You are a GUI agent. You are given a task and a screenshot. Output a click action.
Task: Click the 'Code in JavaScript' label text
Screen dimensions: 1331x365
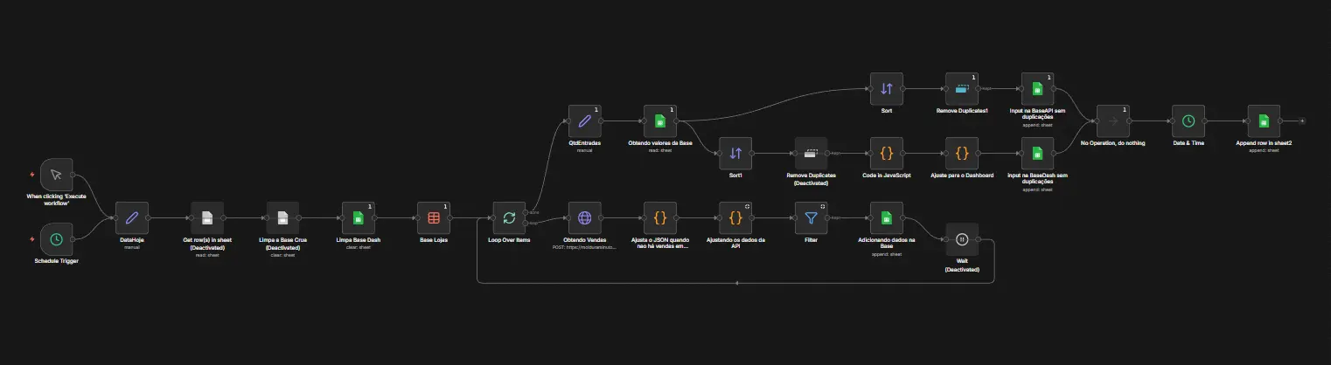886,175
